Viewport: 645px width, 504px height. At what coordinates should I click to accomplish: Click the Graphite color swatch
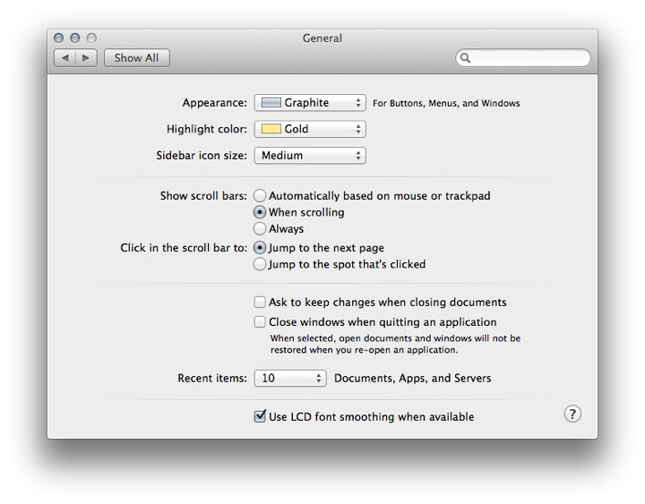click(271, 102)
